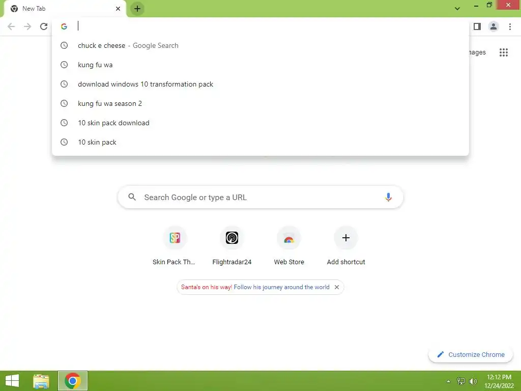
Task: Open the Flightradar24 shortcut tile
Action: click(232, 246)
